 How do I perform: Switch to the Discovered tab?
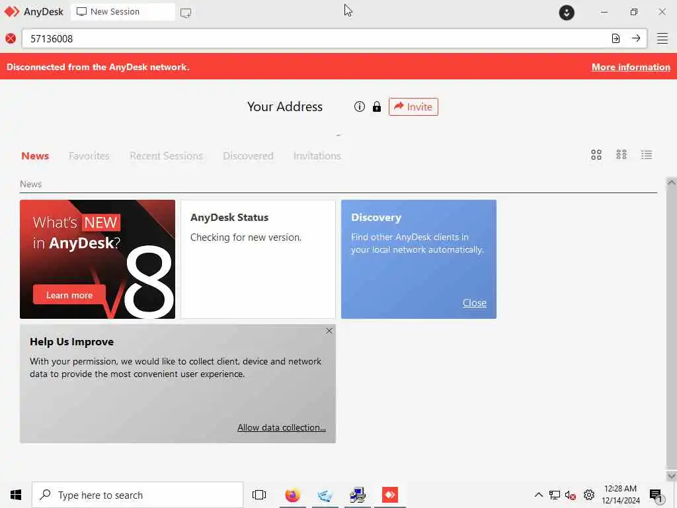249,156
